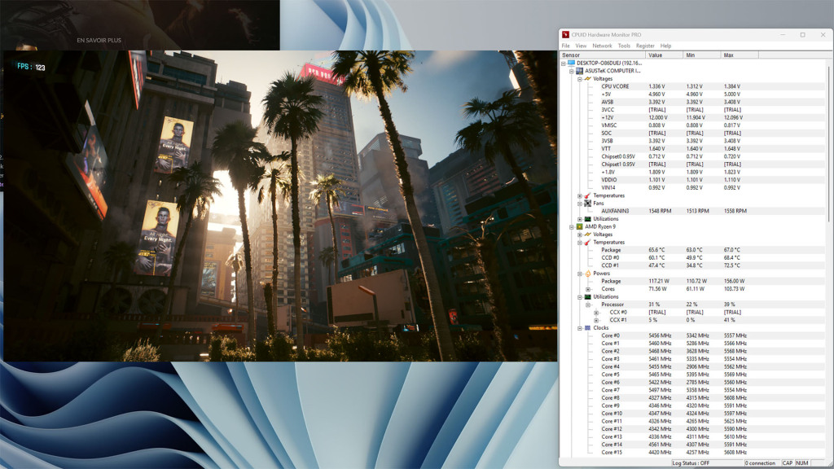Click the Utilizations icon under ASUSTeK

click(x=588, y=218)
